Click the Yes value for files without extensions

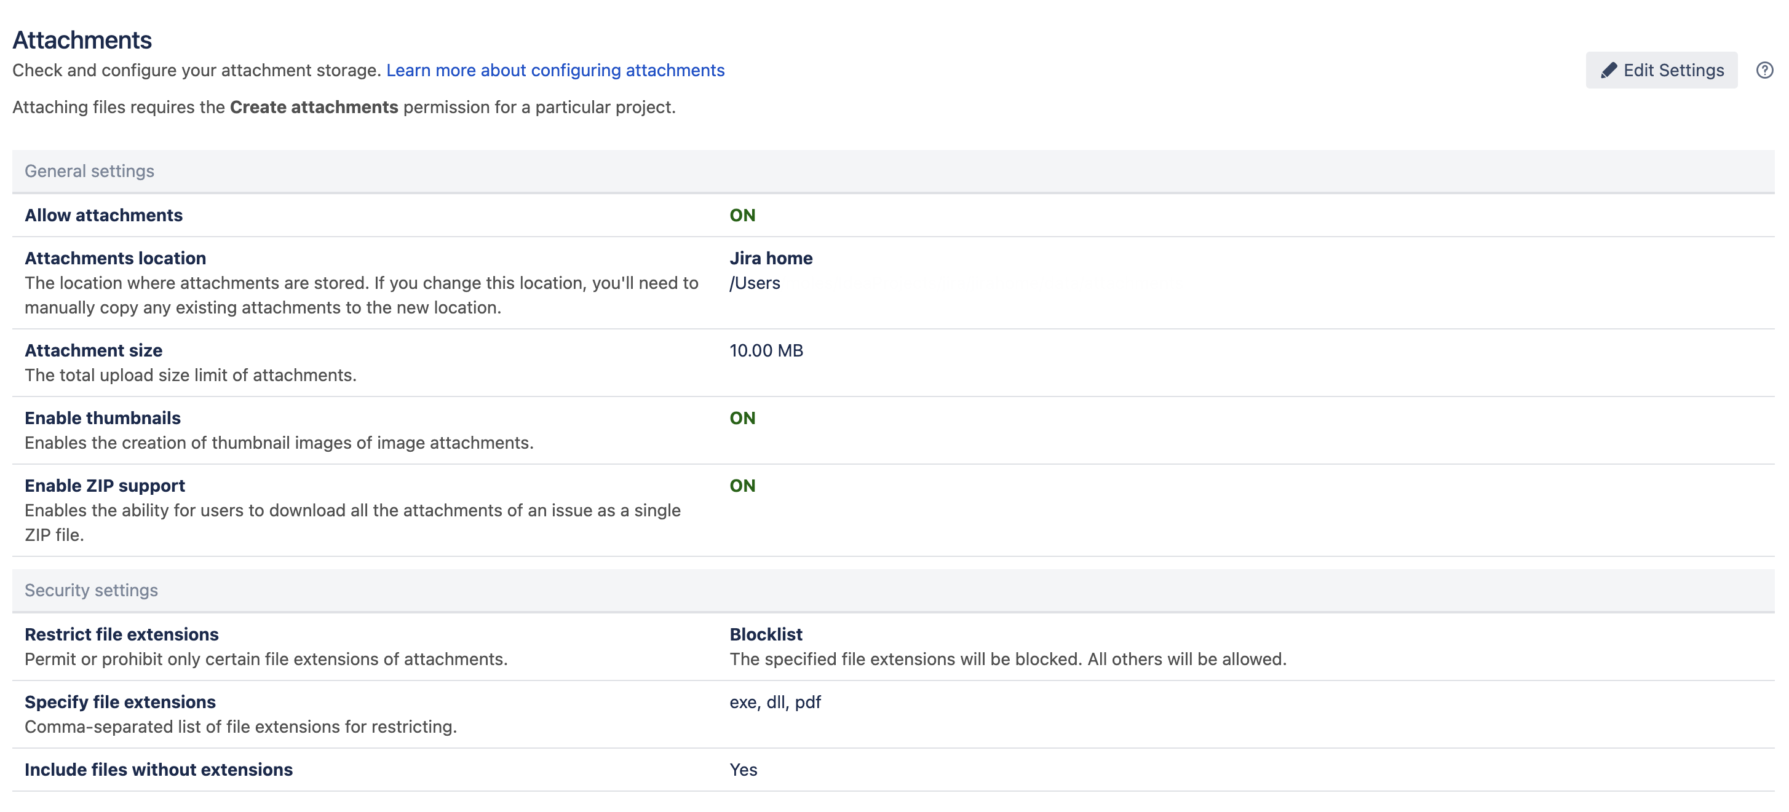coord(742,770)
